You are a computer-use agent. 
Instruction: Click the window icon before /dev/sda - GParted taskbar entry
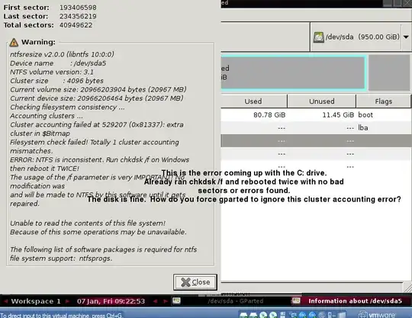[x=176, y=301]
